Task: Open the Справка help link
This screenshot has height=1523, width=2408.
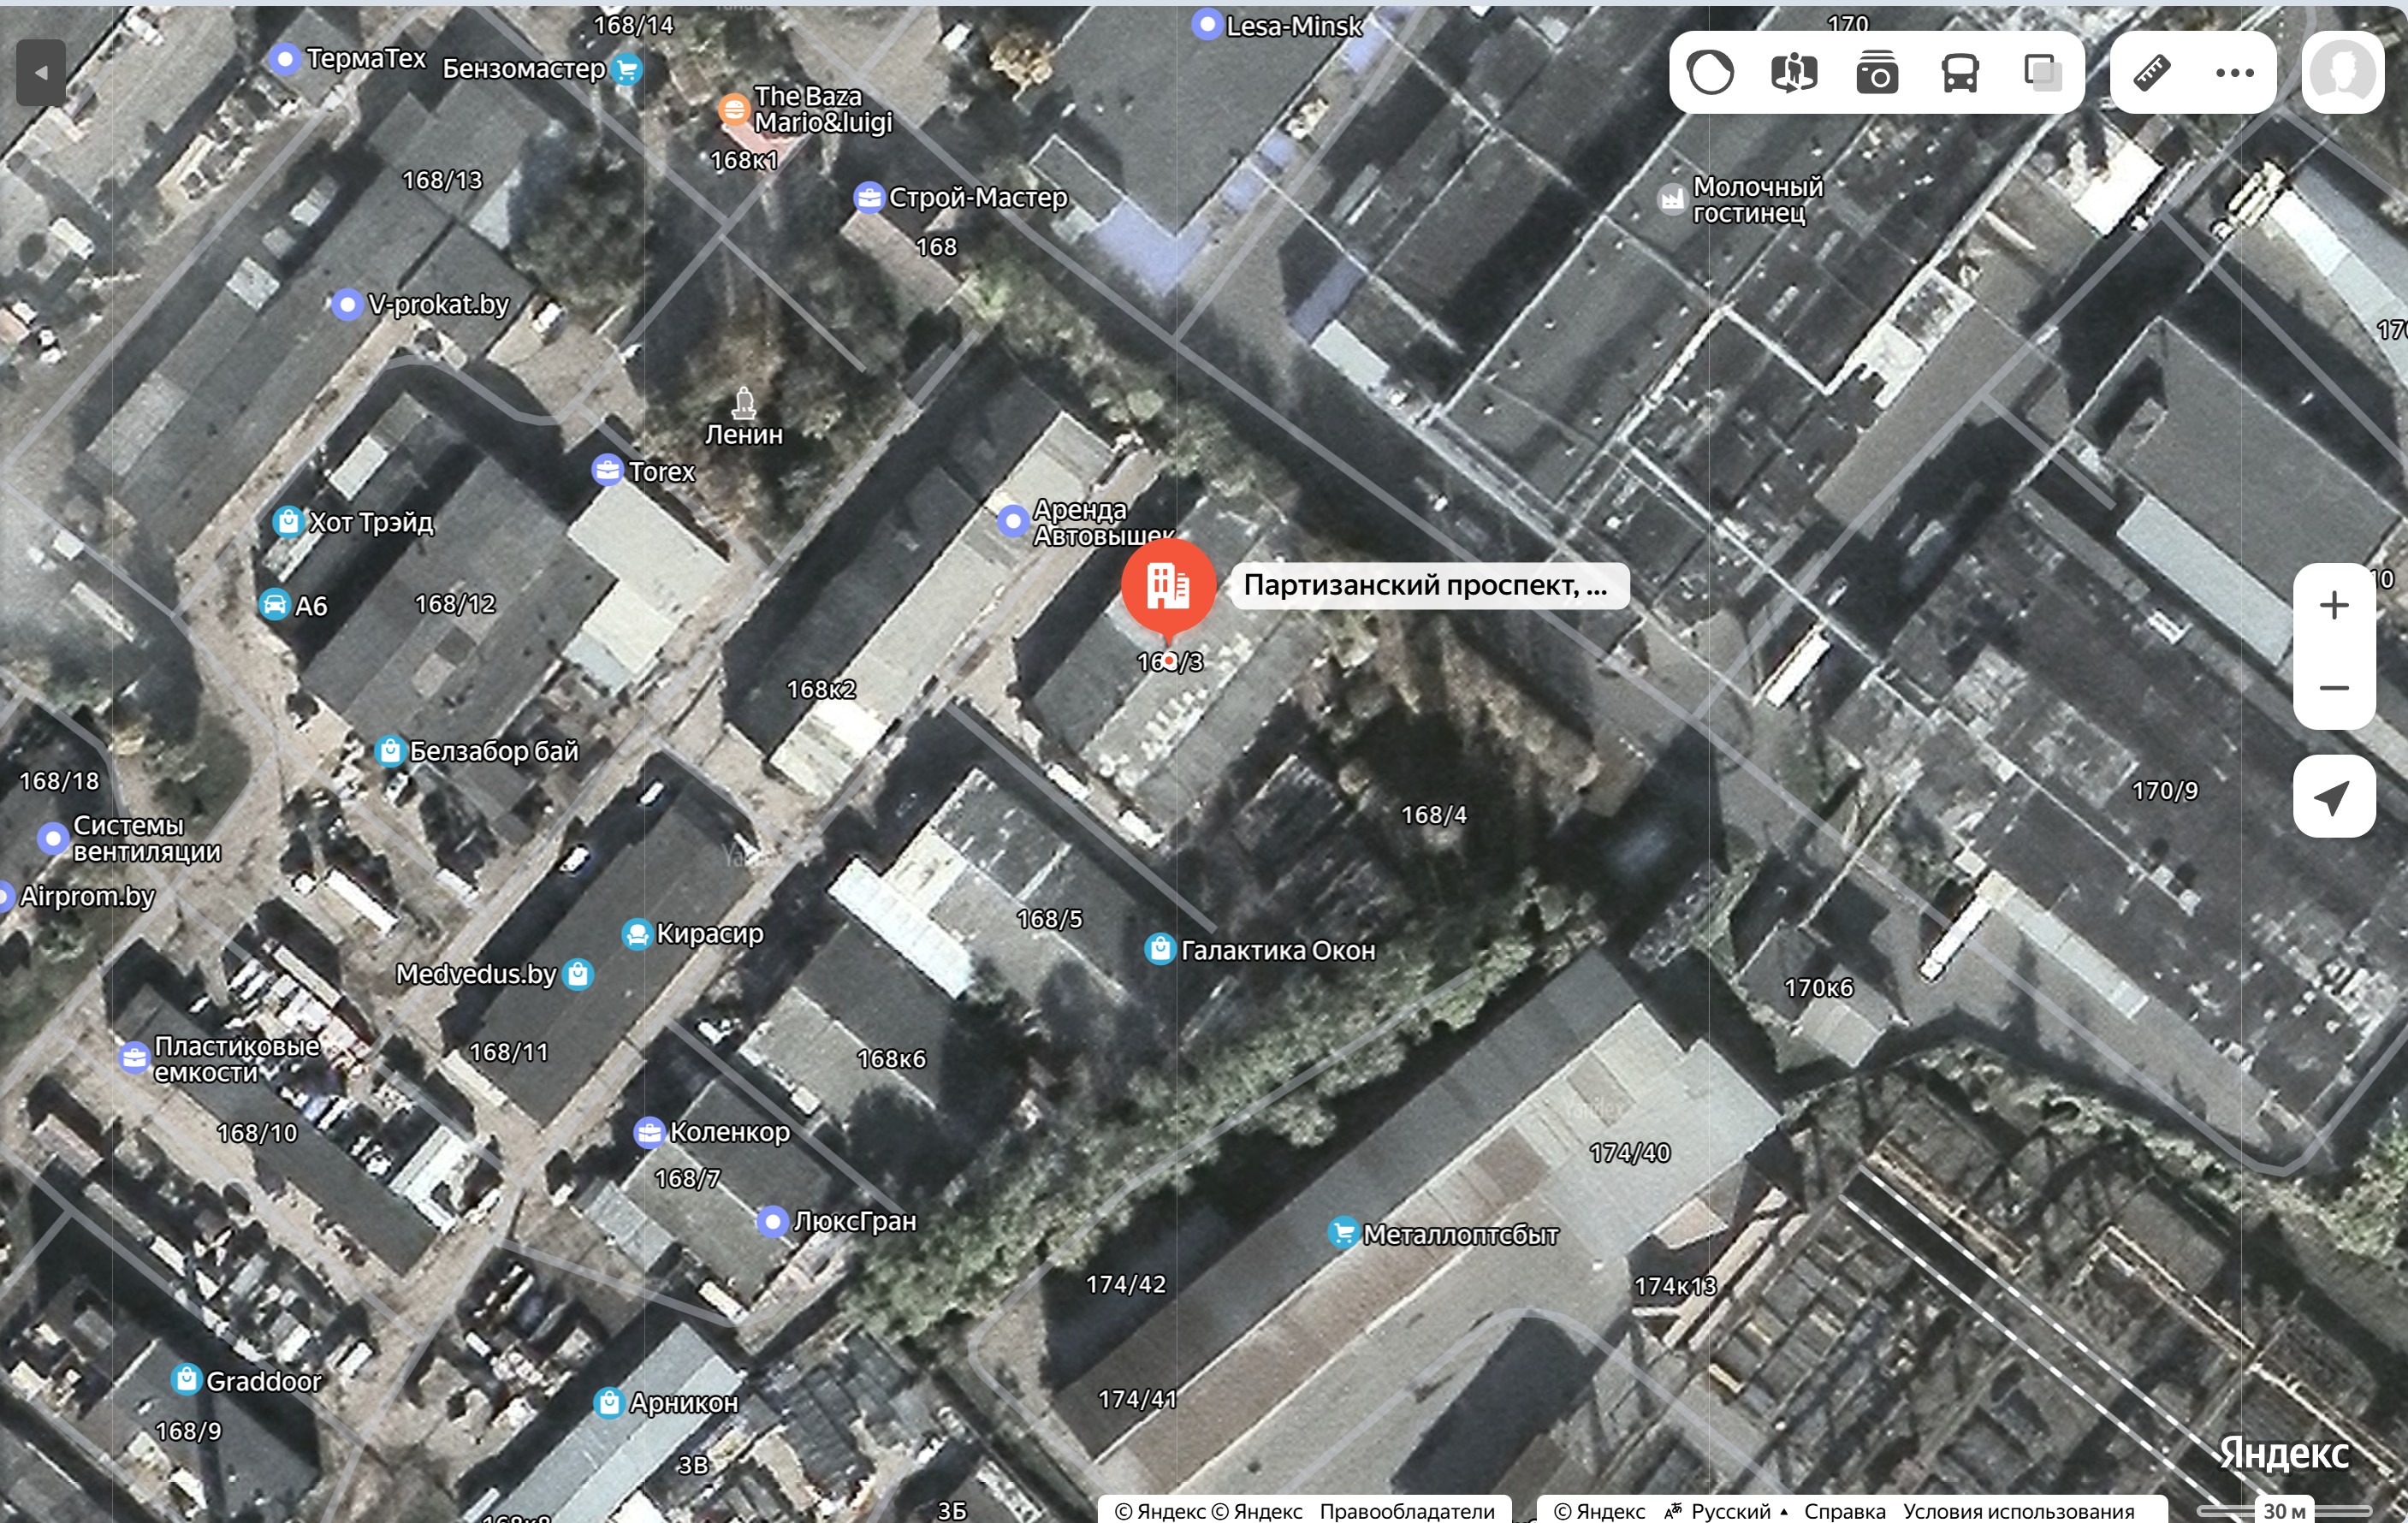Action: (1844, 1511)
